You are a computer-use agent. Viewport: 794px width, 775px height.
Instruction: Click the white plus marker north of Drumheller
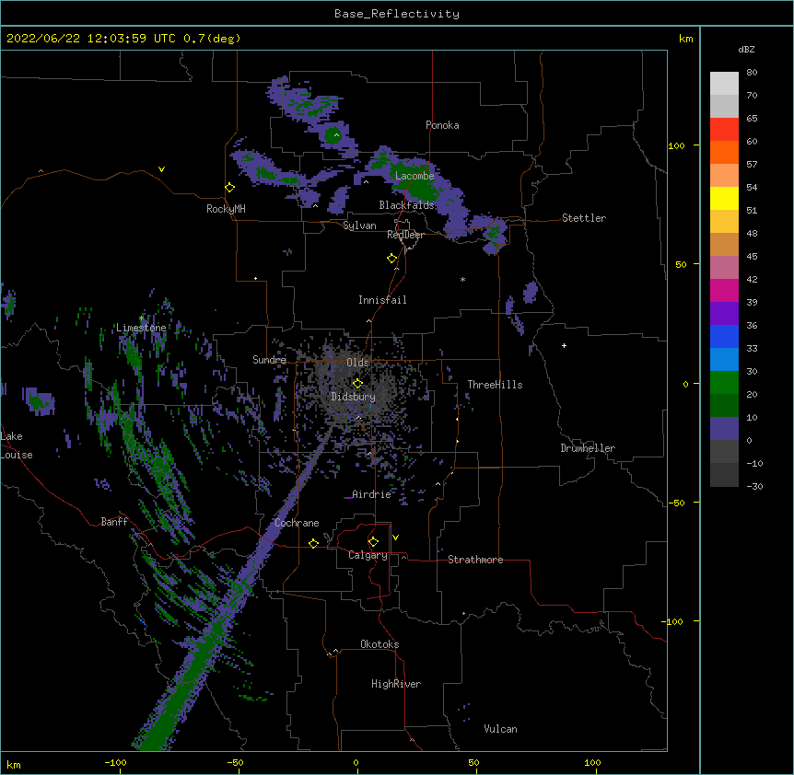[x=564, y=345]
